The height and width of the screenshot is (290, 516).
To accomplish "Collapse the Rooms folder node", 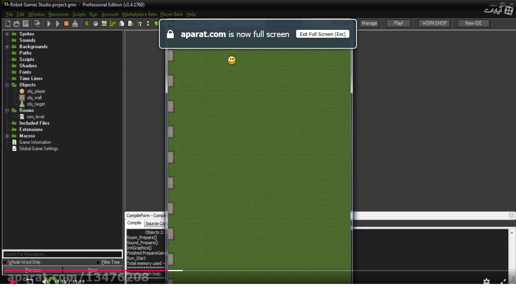I will tap(7, 111).
